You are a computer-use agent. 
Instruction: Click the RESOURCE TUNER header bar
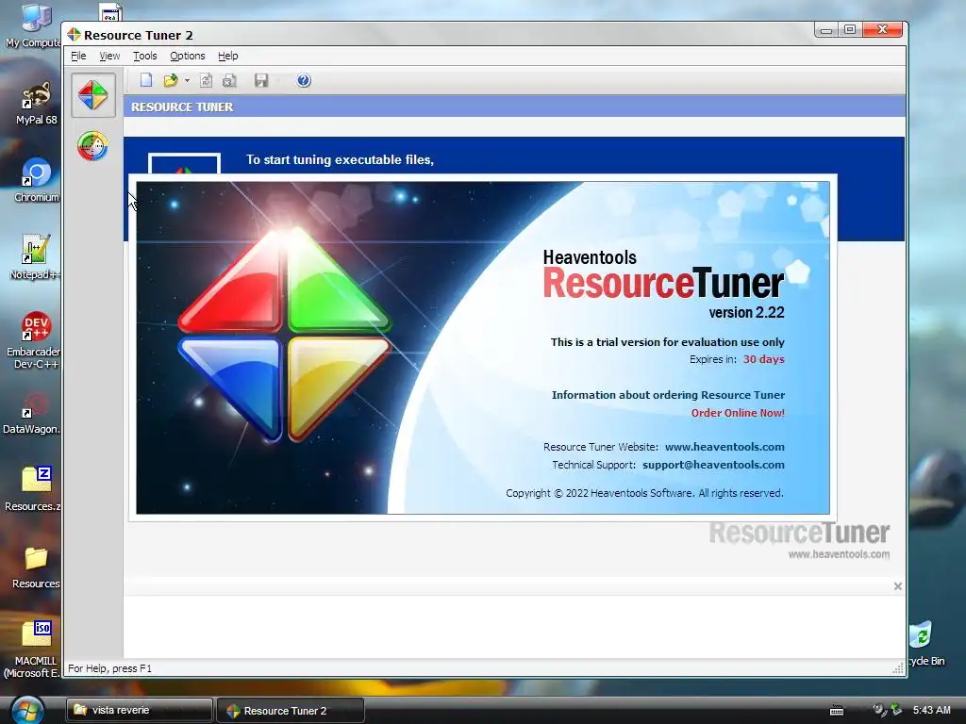tap(514, 107)
